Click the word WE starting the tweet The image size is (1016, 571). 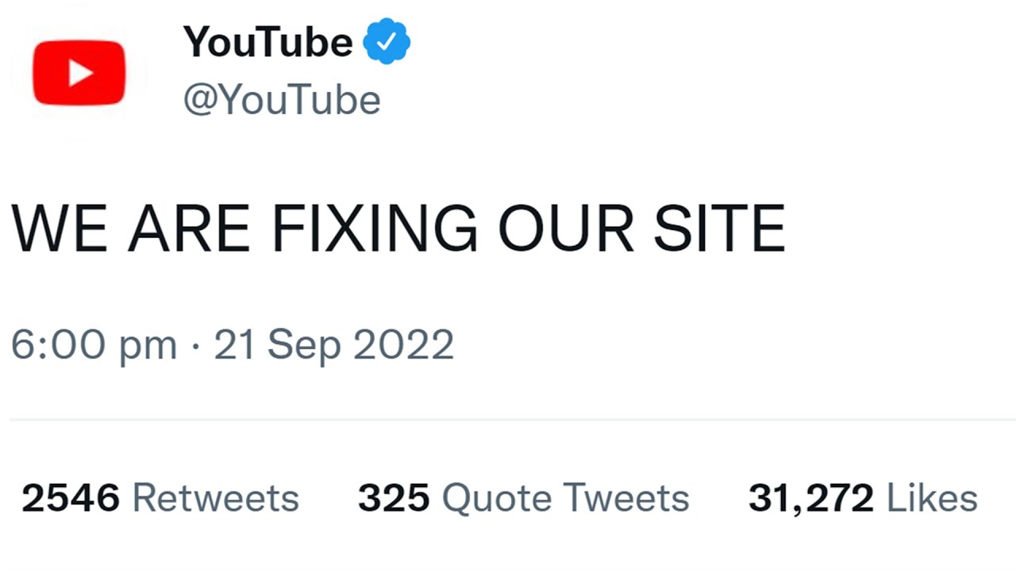point(60,229)
